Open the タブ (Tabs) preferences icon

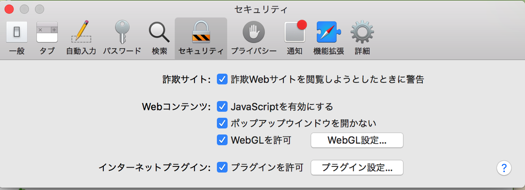tap(47, 32)
